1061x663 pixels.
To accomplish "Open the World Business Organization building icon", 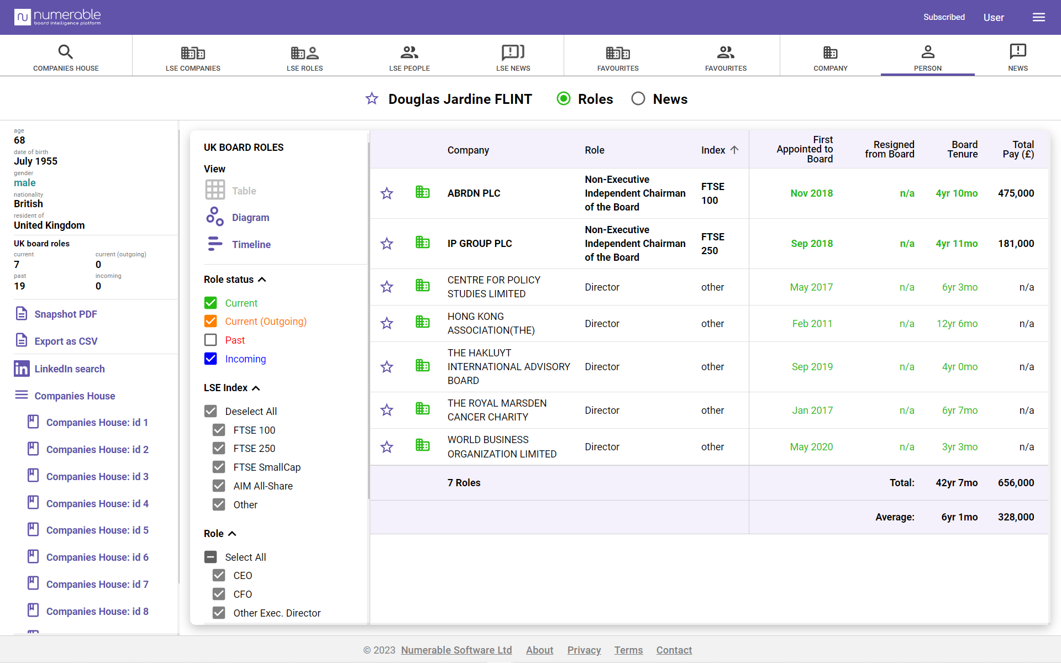I will [x=423, y=445].
